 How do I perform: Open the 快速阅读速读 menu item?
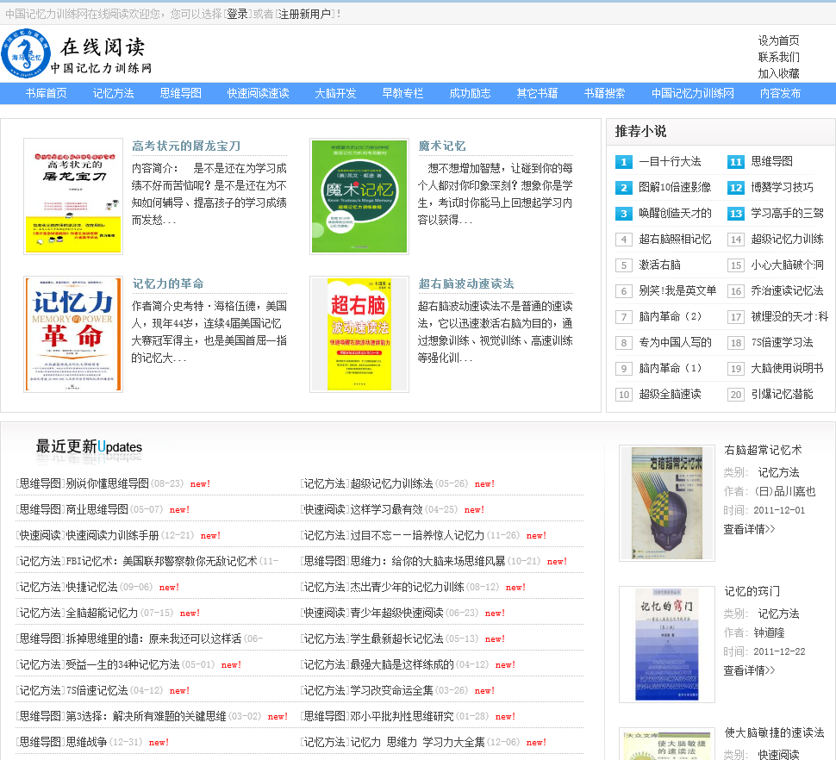(x=258, y=93)
